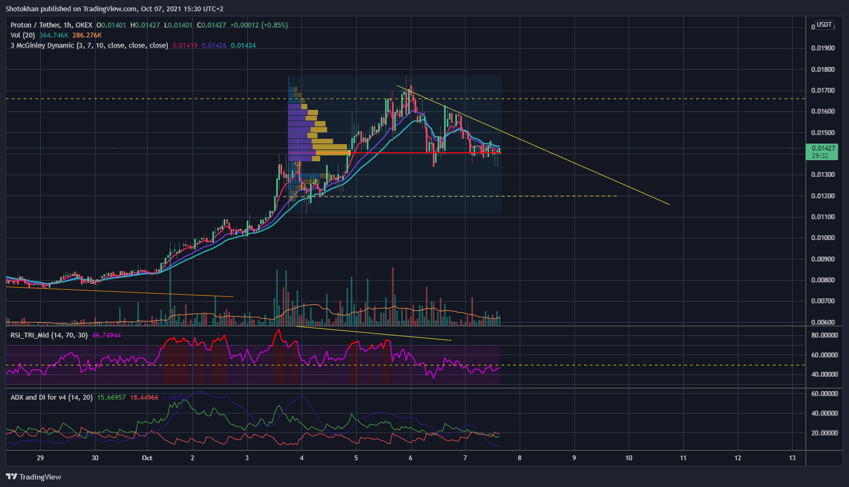This screenshot has height=487, width=849.
Task: Click the high value H0.01427
Action: click(x=145, y=25)
